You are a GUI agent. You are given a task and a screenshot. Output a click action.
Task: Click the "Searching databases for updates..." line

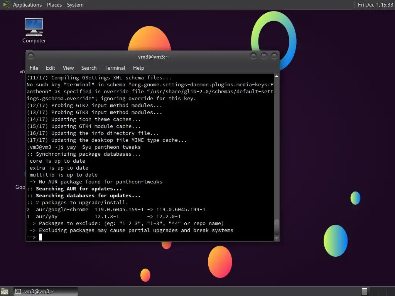point(84,195)
